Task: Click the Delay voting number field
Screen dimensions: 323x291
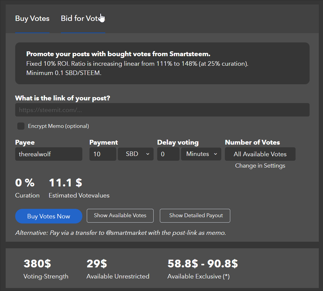Action: (x=168, y=154)
